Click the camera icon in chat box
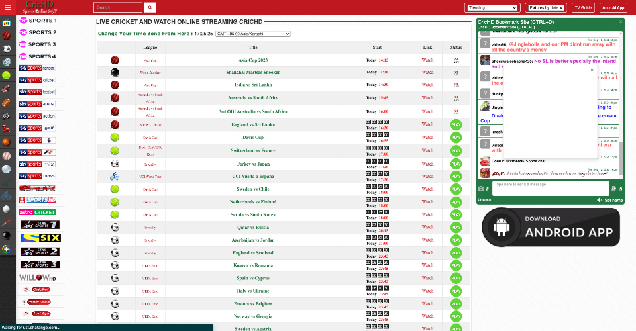636x331 pixels. tap(481, 189)
